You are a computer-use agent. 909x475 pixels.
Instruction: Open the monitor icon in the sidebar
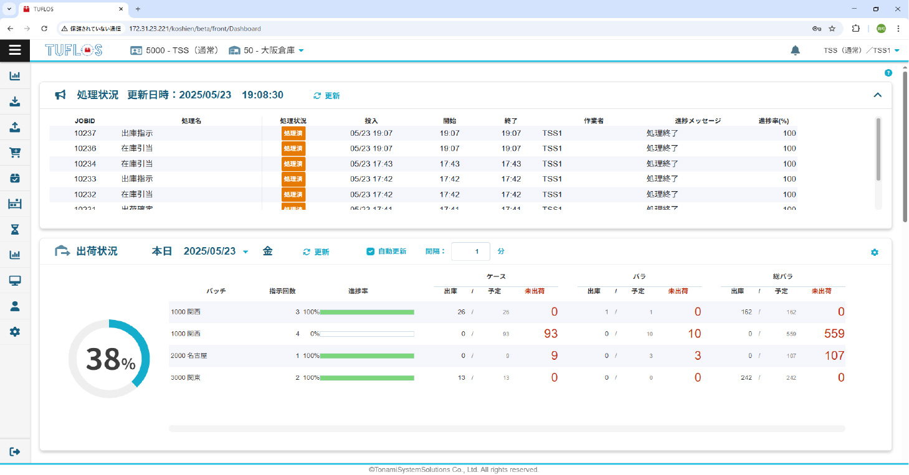(x=15, y=281)
